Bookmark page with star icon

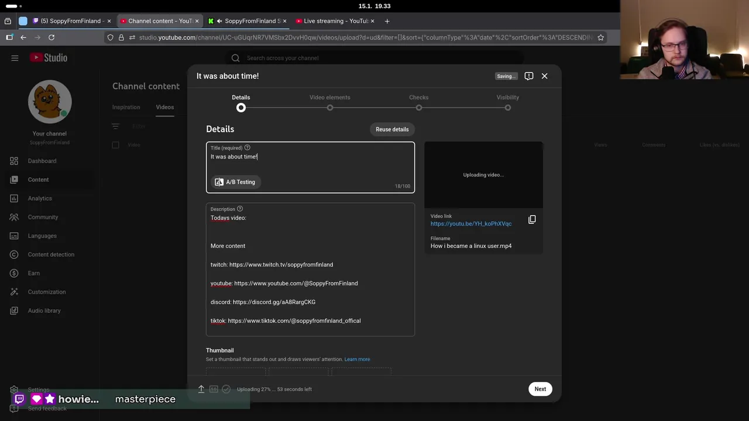pyautogui.click(x=600, y=37)
